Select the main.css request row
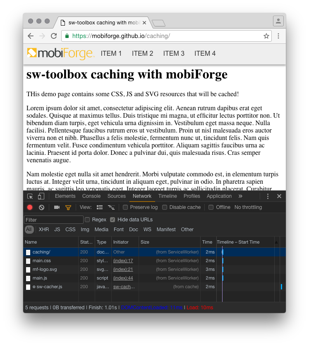This screenshot has width=309, height=346. click(154, 261)
